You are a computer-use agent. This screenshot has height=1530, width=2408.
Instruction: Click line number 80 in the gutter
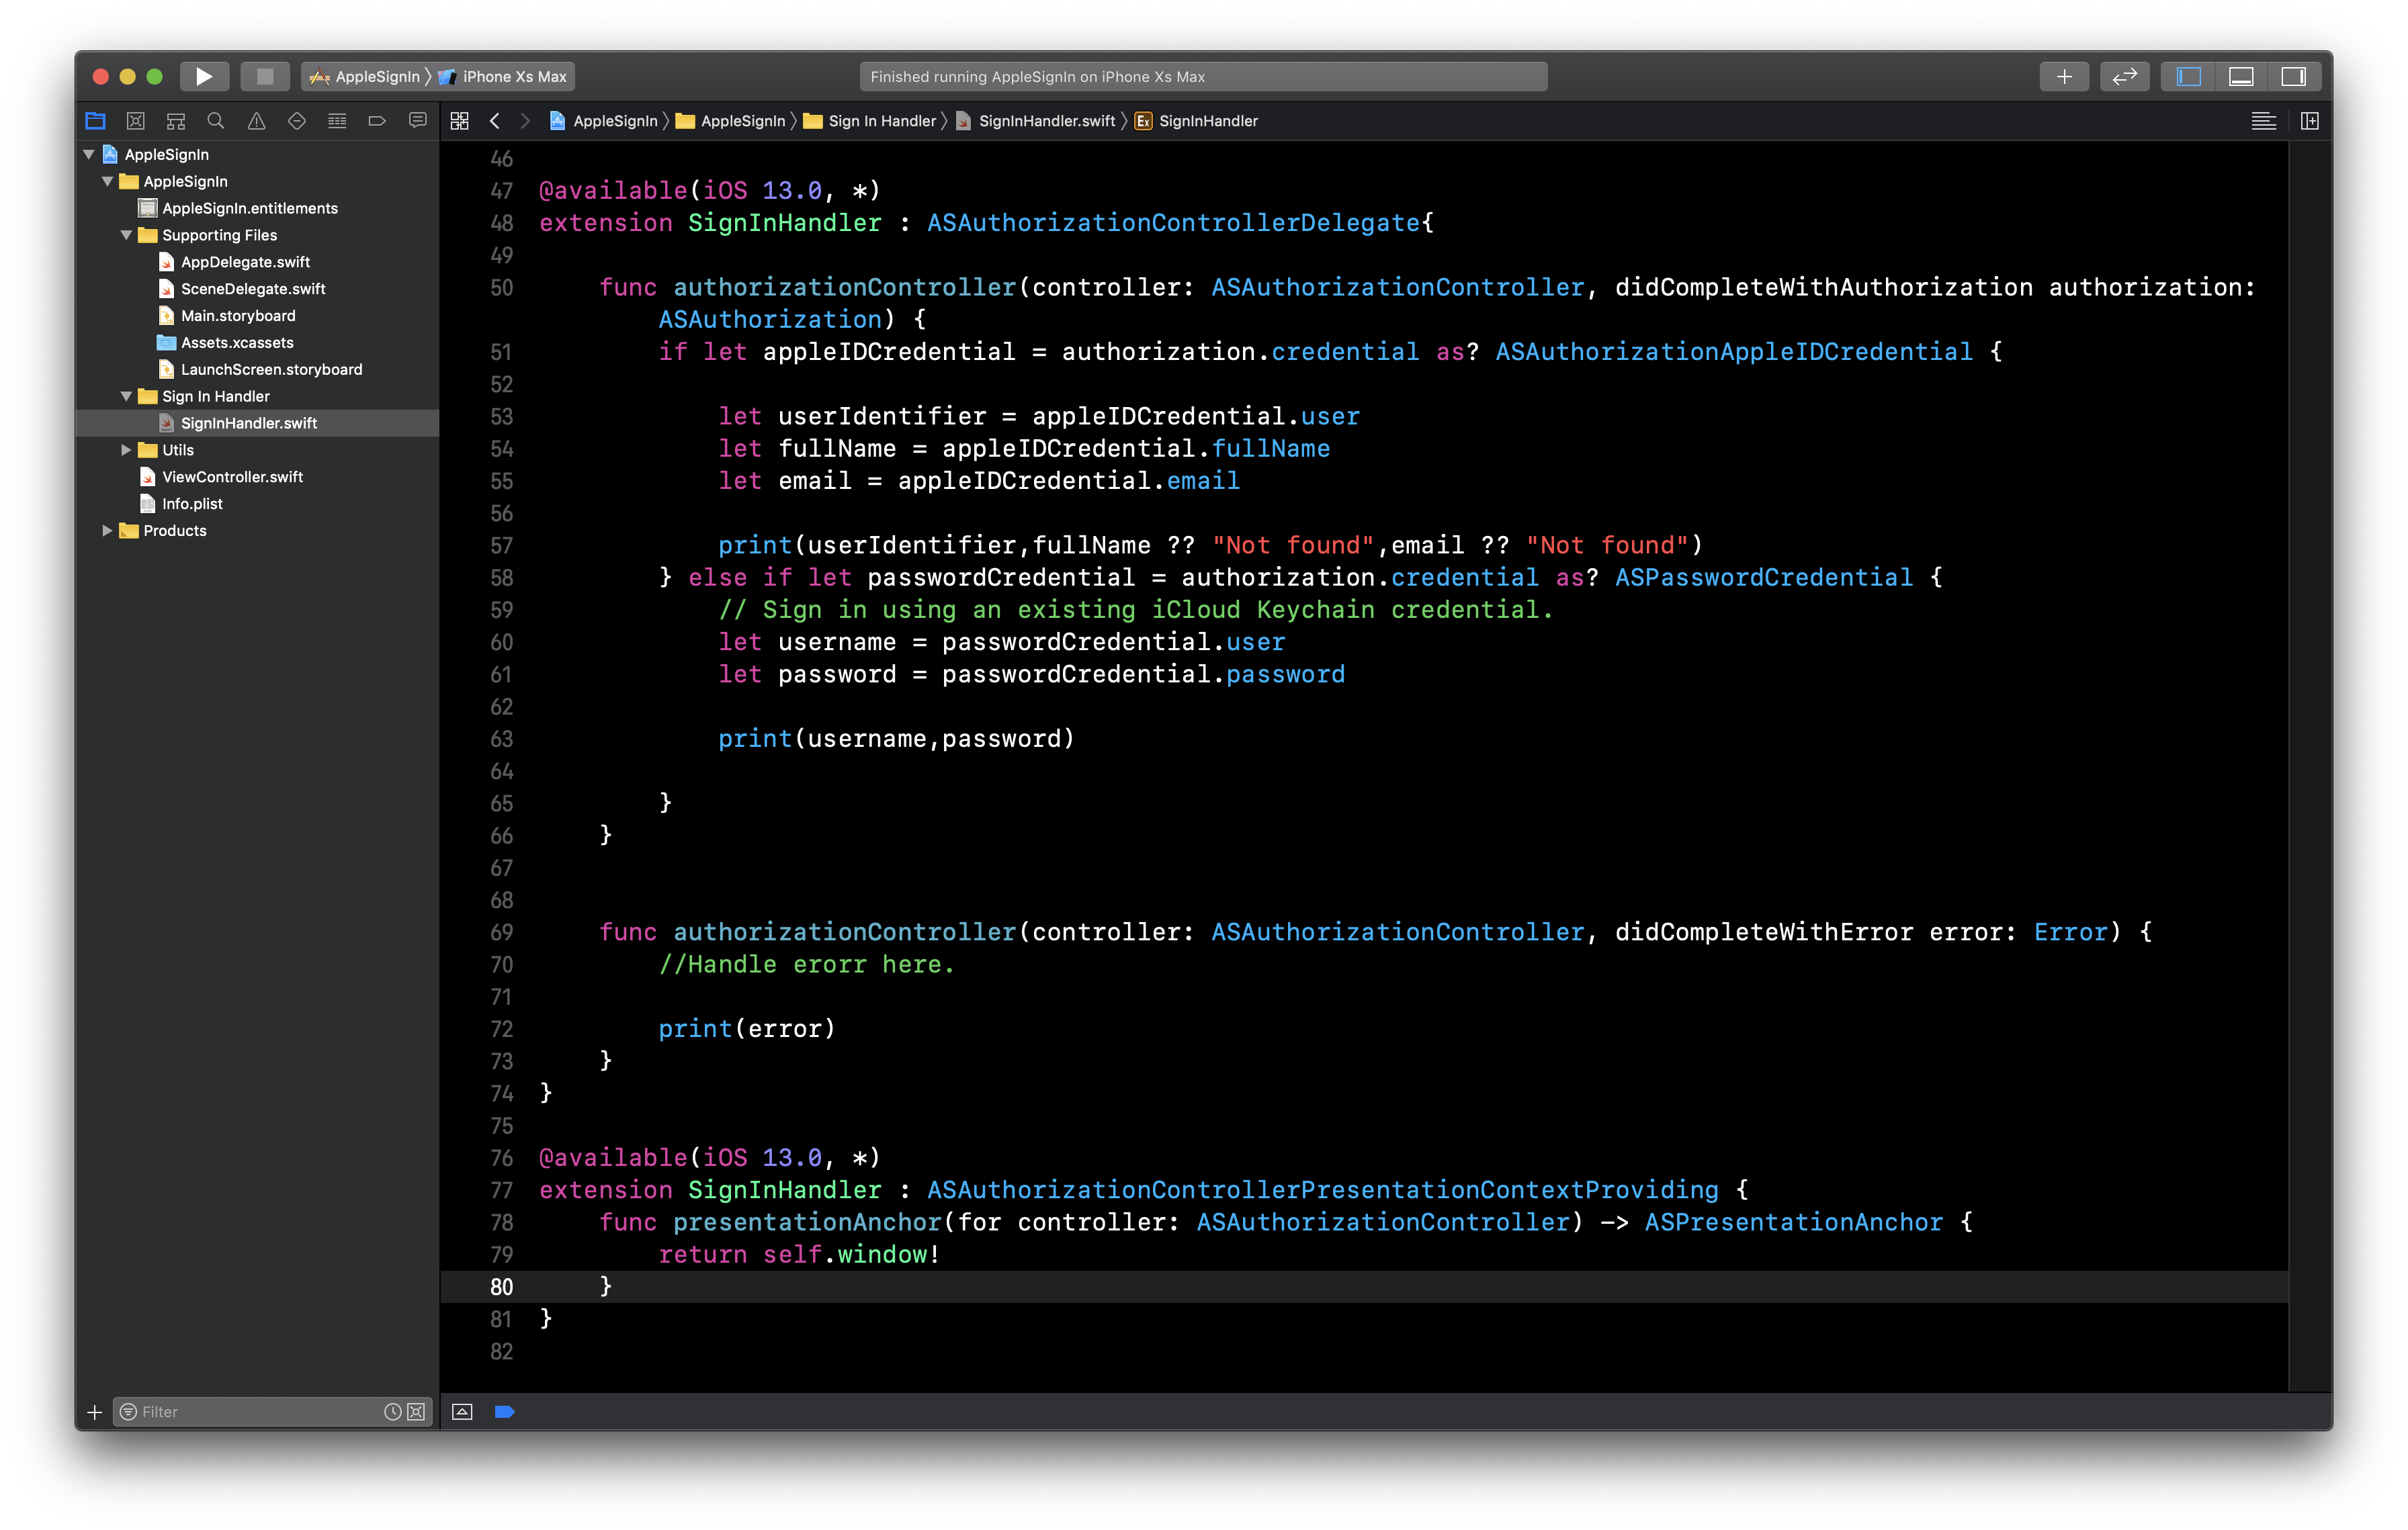click(501, 1286)
